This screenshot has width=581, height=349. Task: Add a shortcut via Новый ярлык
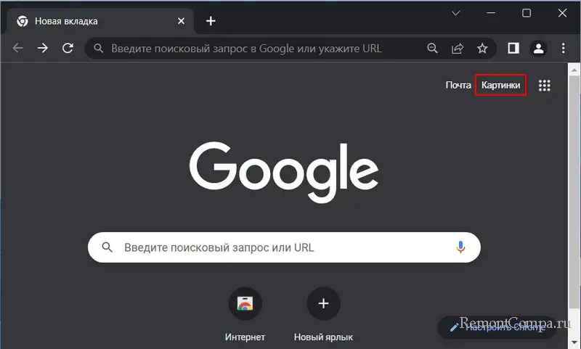coord(324,304)
